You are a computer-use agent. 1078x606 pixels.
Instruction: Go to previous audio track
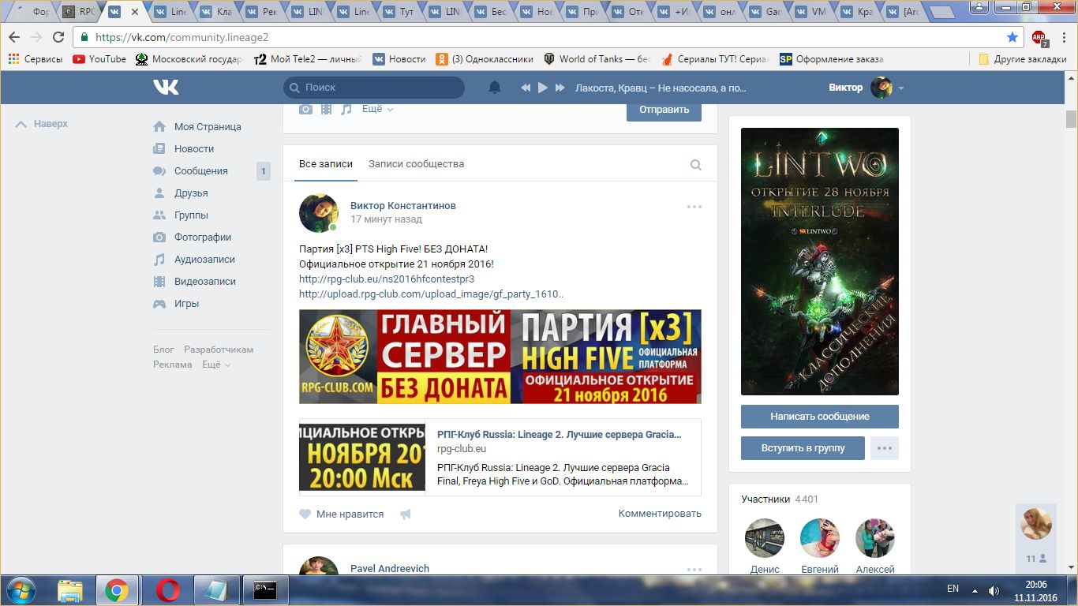526,88
